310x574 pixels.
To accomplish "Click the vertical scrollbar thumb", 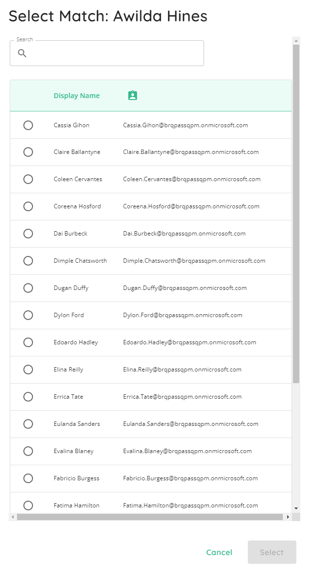I will pyautogui.click(x=296, y=214).
